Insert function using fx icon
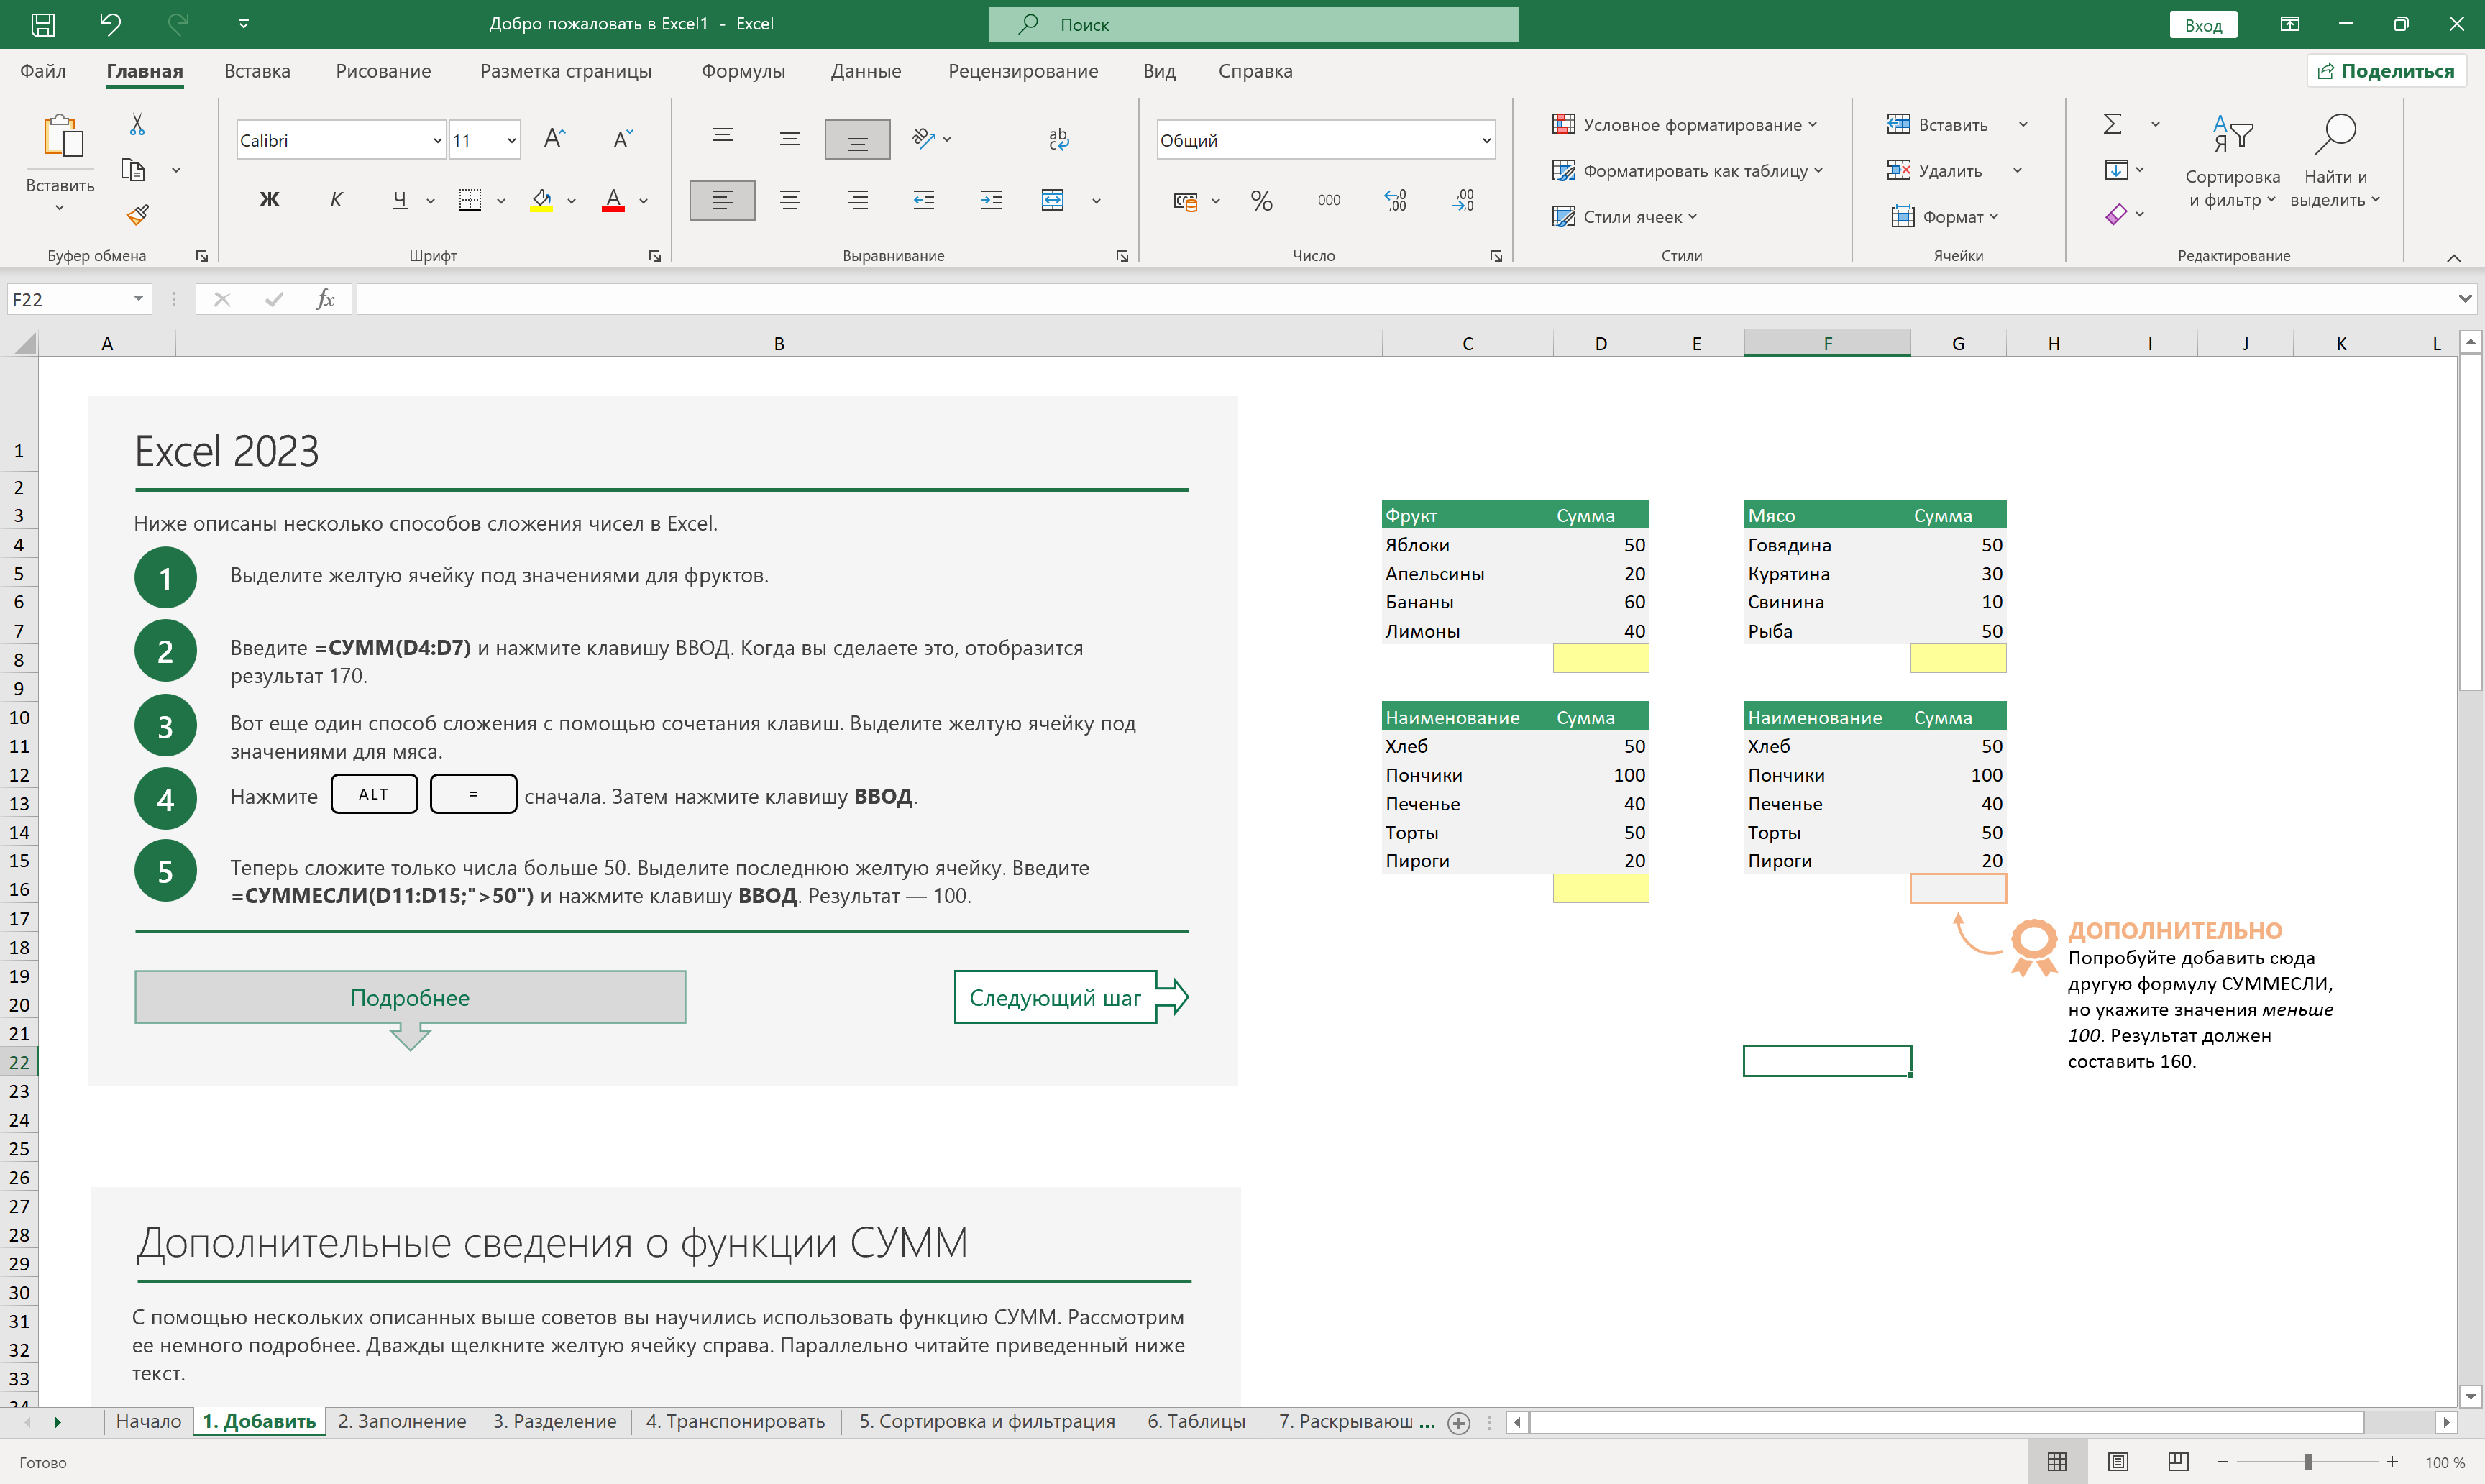This screenshot has width=2485, height=1484. click(324, 299)
